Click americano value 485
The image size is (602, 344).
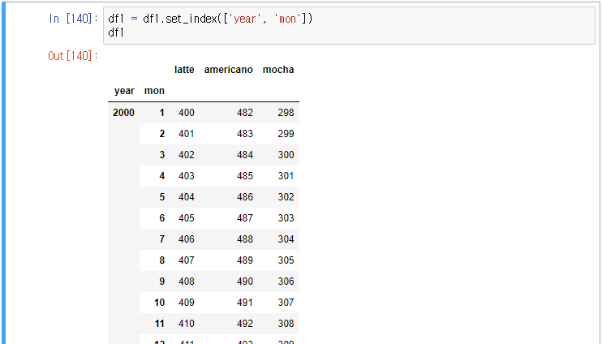point(245,176)
